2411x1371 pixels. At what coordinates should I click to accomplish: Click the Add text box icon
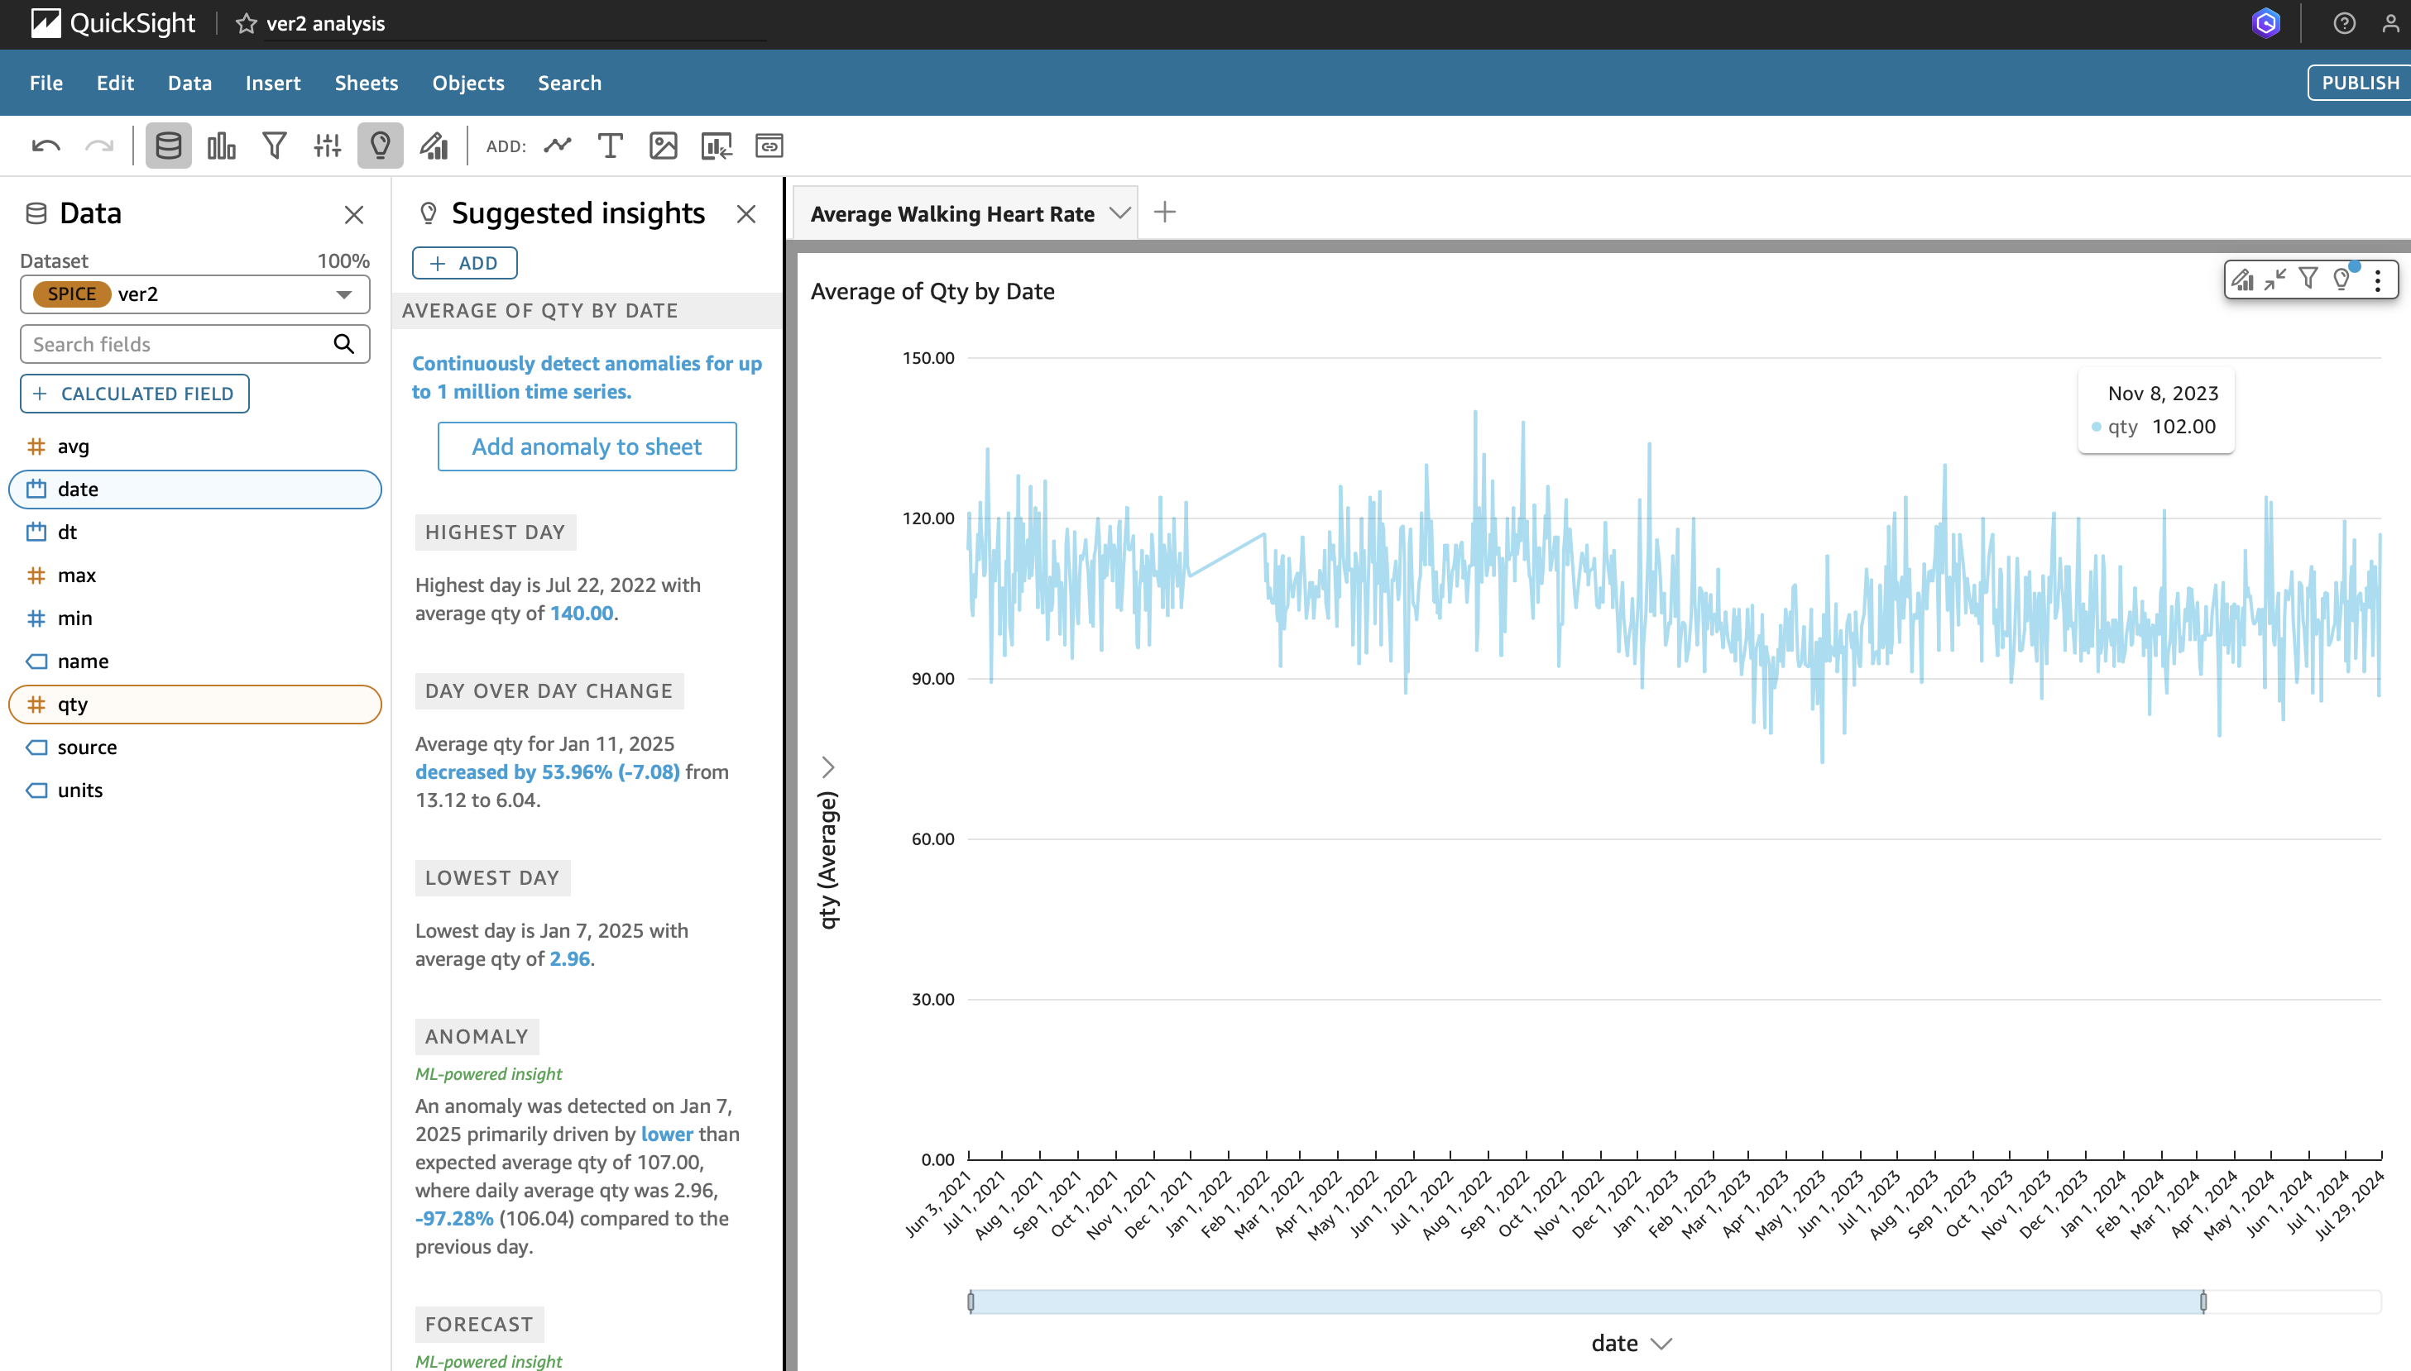click(x=611, y=146)
